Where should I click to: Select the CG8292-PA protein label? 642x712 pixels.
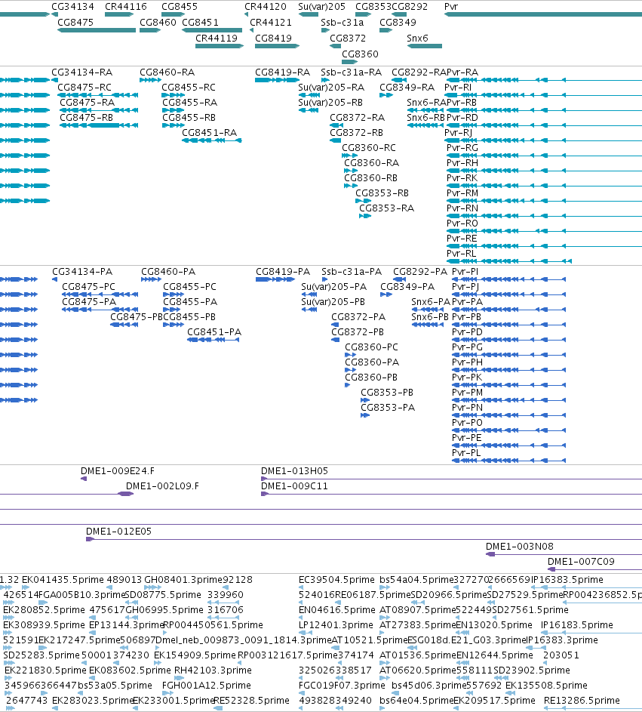pyautogui.click(x=420, y=272)
